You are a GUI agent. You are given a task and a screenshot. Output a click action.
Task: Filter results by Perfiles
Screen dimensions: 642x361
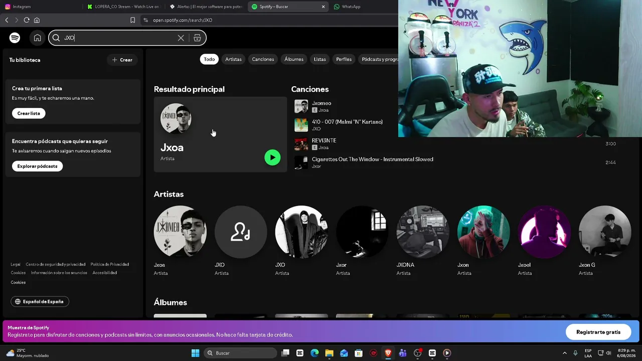344,59
